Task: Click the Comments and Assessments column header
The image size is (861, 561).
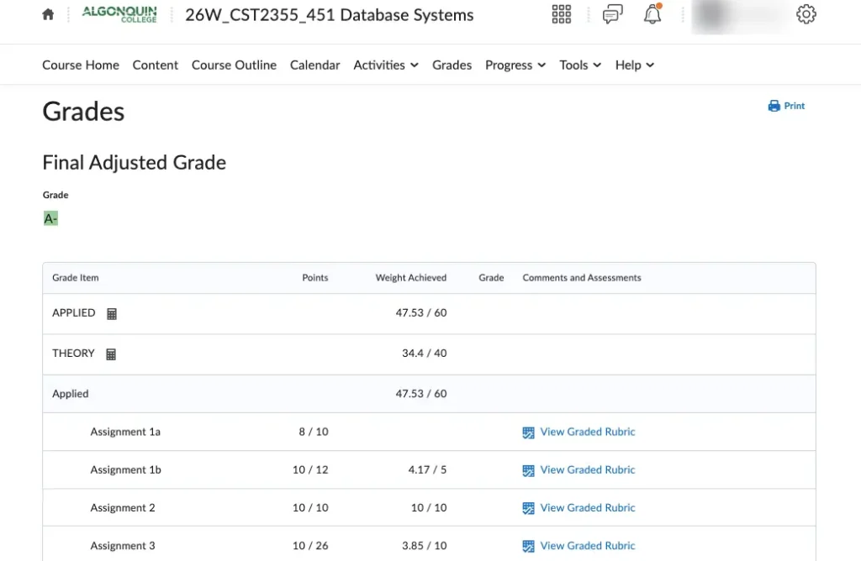Action: 582,277
